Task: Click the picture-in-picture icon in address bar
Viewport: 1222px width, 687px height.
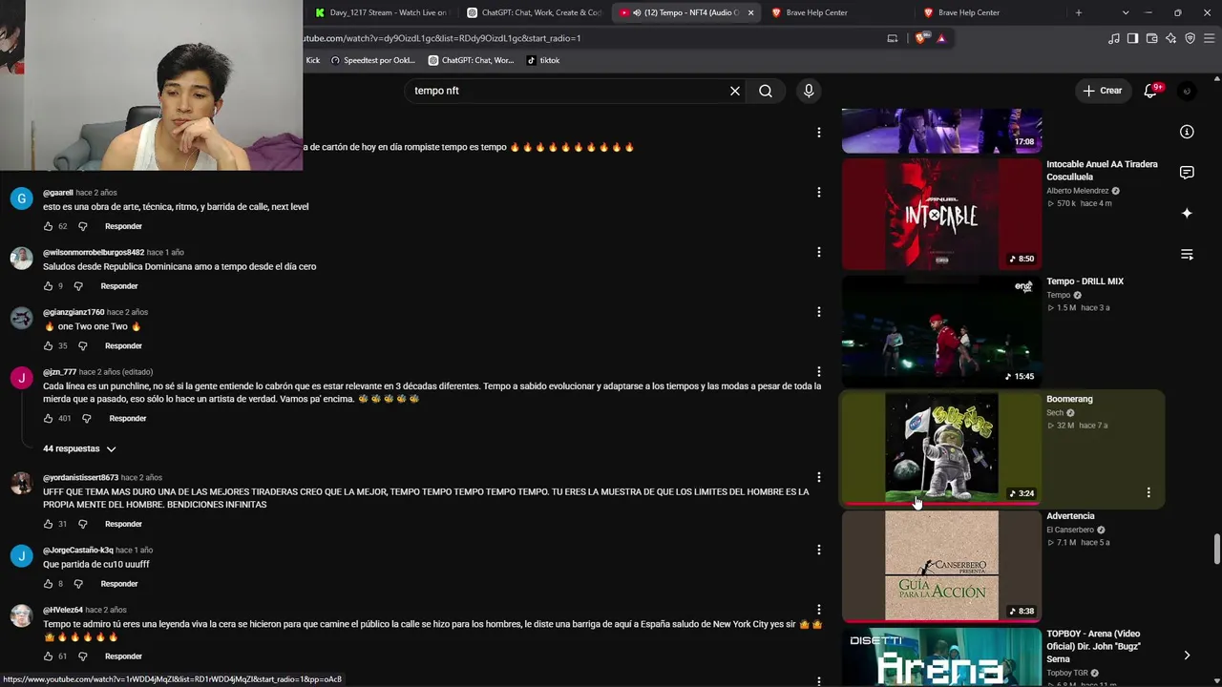Action: pyautogui.click(x=893, y=38)
